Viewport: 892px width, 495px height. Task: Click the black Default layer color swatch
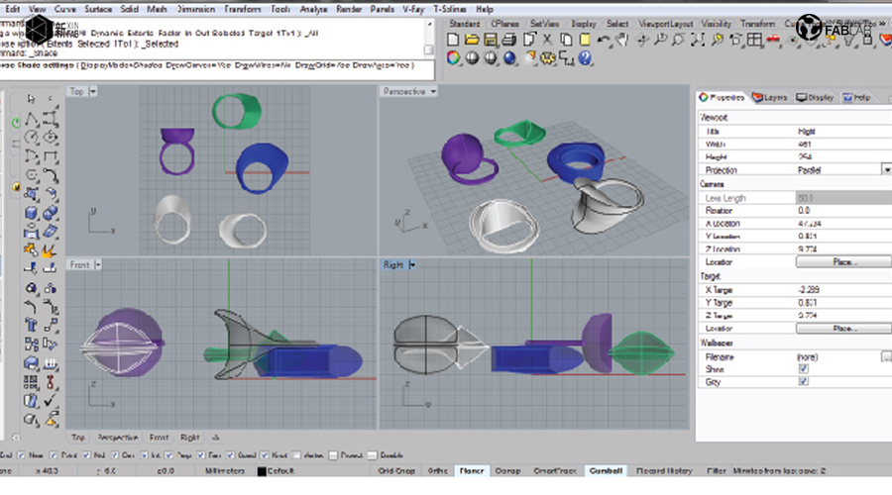click(x=262, y=472)
